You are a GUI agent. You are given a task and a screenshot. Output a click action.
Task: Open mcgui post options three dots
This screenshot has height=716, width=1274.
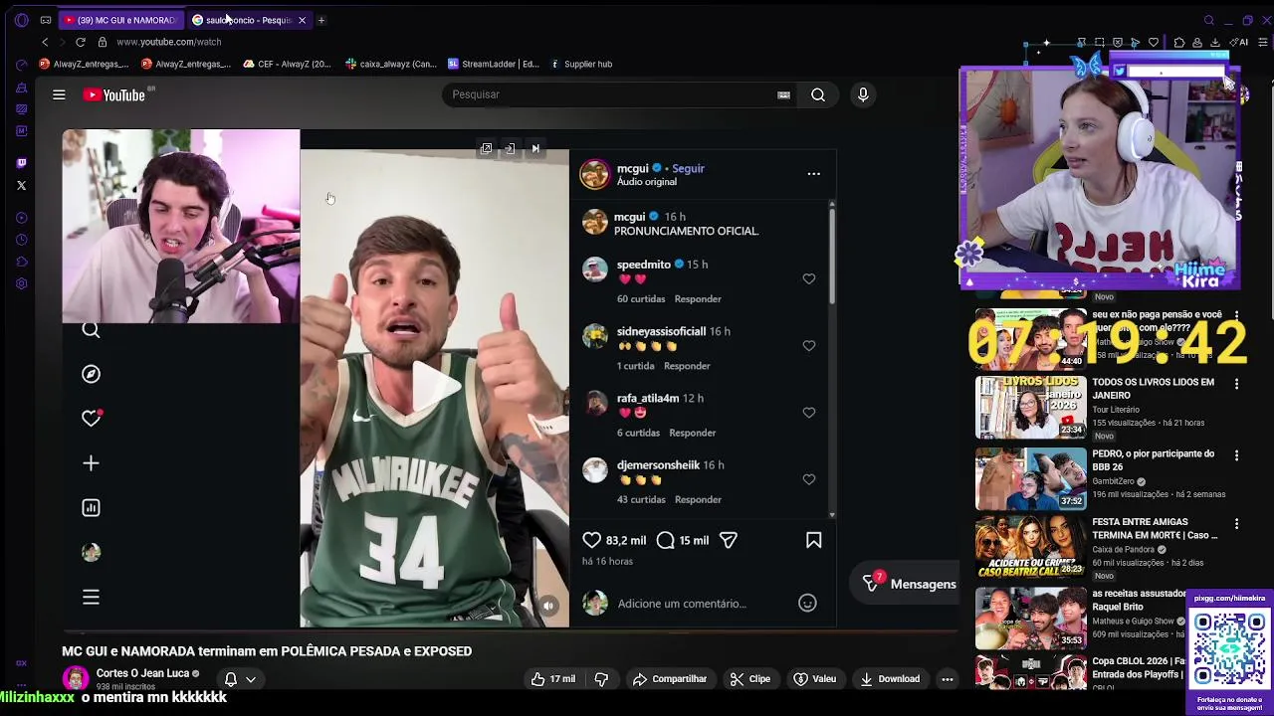coord(813,174)
